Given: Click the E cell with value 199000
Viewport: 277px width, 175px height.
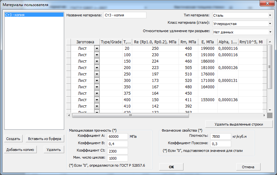Looking at the screenshot, I should pos(208,48).
